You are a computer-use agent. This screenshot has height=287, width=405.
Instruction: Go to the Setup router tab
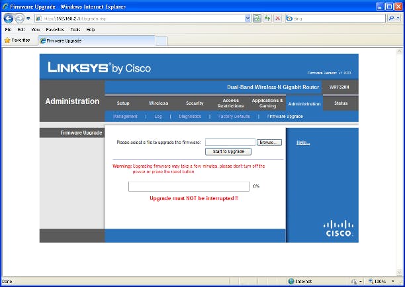pos(123,103)
